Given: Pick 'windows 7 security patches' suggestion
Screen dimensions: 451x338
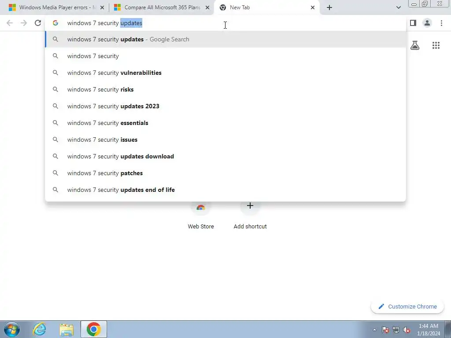Looking at the screenshot, I should pyautogui.click(x=225, y=173).
